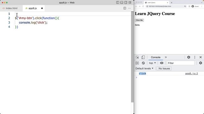Screen dimensions: 204x114
Task: Click the Hello paragraph text
Action: pos(137,25)
